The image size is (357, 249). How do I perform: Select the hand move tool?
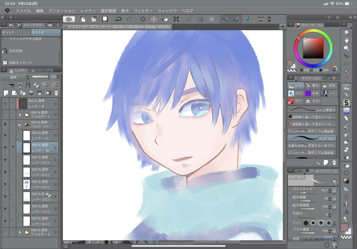click(x=346, y=41)
